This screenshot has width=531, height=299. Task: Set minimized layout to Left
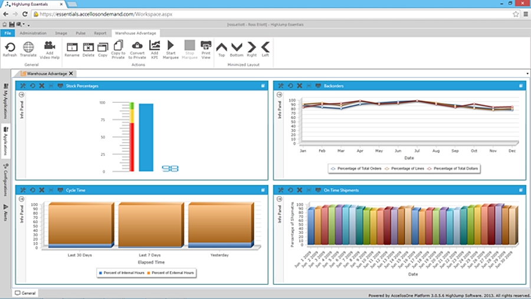[265, 50]
